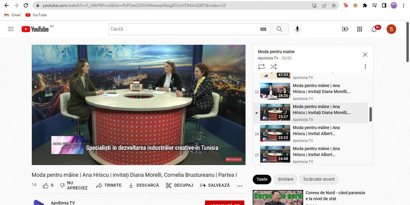Share this page from the address bar

point(324,5)
